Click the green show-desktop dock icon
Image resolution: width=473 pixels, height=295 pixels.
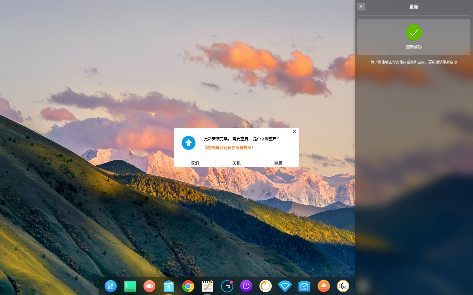pyautogui.click(x=130, y=286)
